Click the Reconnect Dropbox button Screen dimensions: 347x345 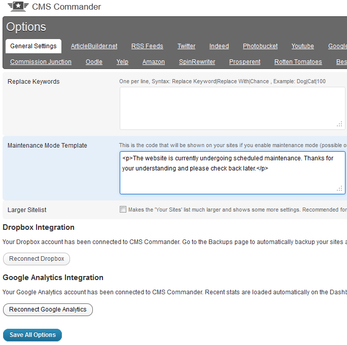tap(37, 259)
